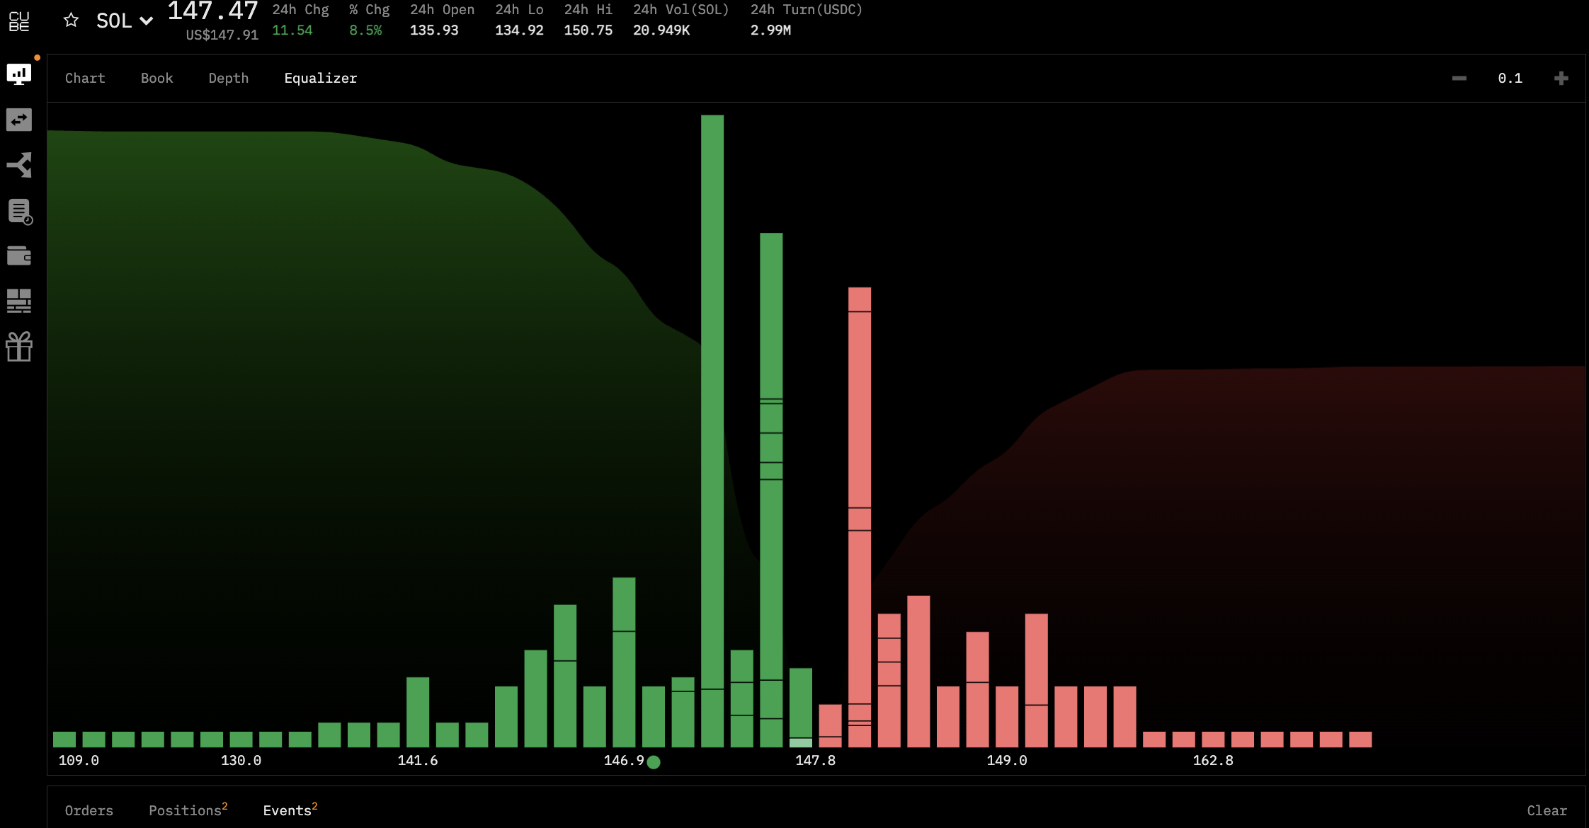Open the order history document icon

[x=19, y=211]
